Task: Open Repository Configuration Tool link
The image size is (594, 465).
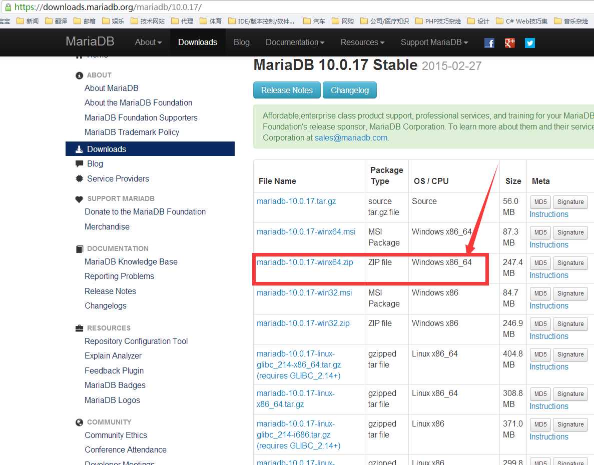Action: (136, 341)
